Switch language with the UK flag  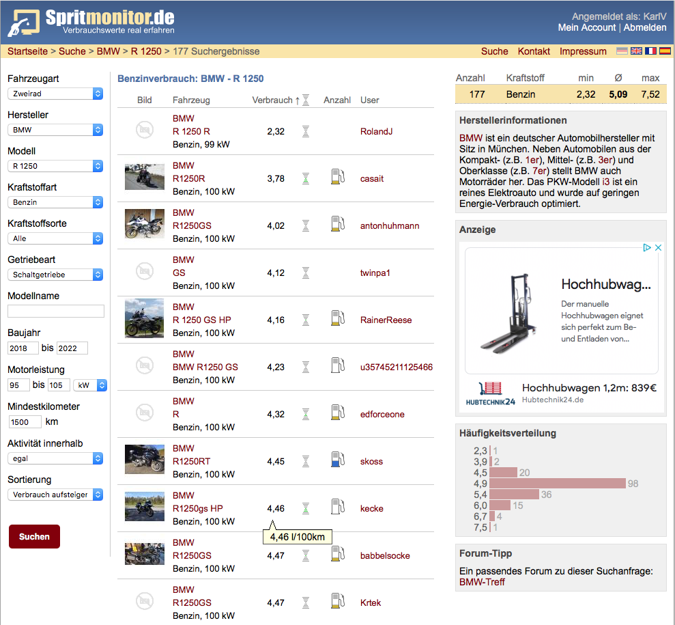636,51
